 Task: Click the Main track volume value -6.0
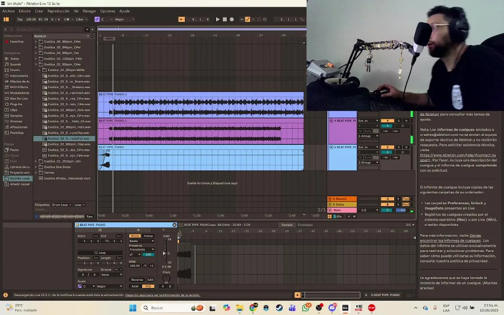[403, 210]
